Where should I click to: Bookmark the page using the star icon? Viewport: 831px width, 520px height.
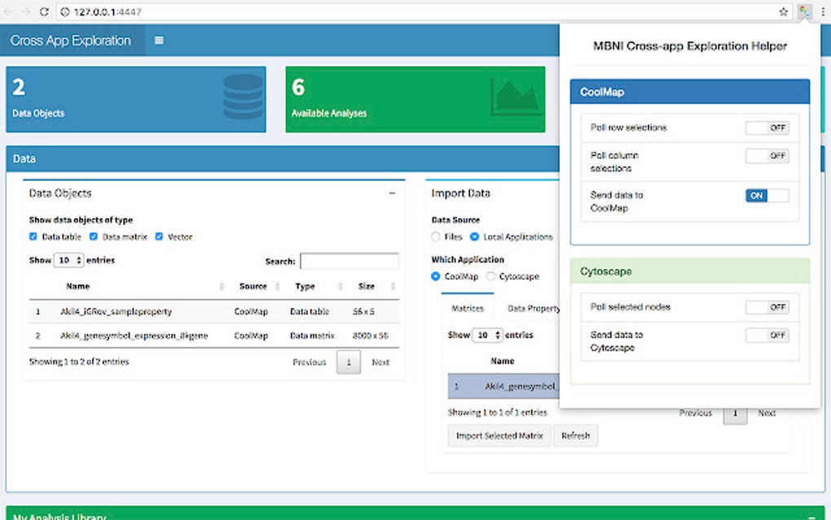click(x=782, y=11)
